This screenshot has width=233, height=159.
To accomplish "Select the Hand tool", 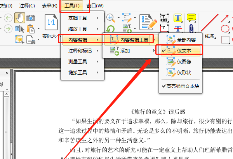I will (x=20, y=18).
